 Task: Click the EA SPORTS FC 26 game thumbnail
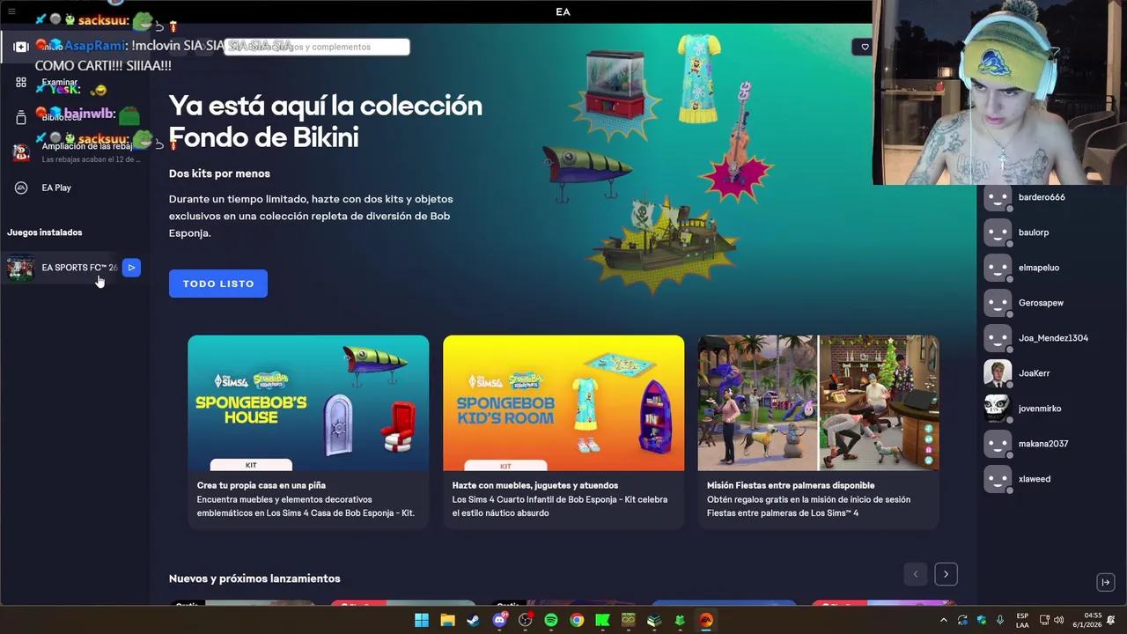pos(20,268)
